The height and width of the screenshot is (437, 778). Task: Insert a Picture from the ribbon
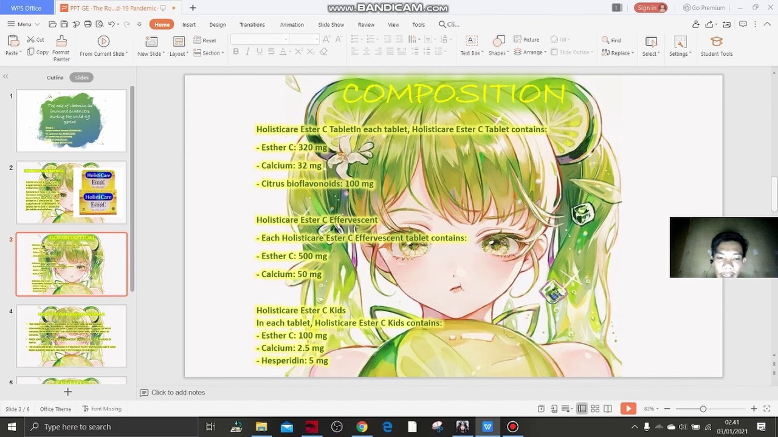tap(526, 39)
